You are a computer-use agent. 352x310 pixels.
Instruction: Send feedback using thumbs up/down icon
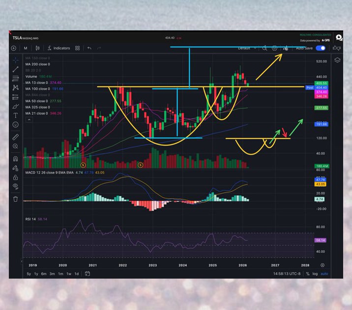point(336,48)
